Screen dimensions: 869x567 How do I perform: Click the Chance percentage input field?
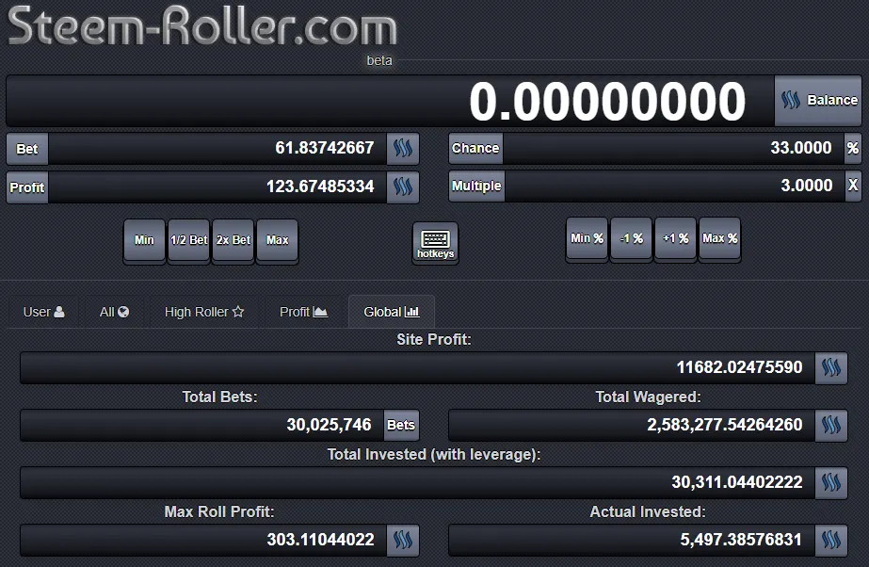673,148
